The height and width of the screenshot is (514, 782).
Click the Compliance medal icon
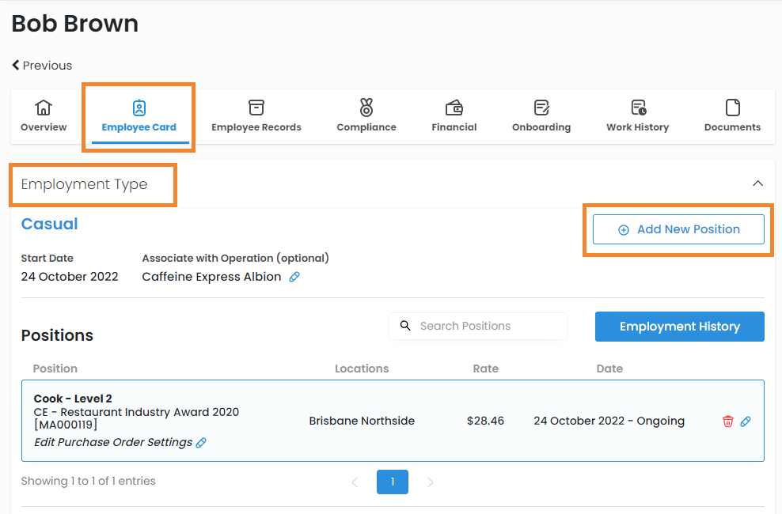point(366,108)
